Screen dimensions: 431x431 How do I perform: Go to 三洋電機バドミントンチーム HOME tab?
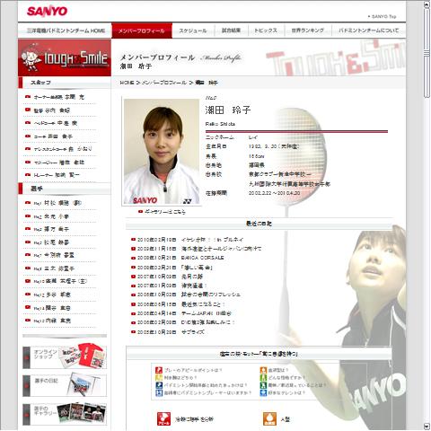(x=66, y=31)
